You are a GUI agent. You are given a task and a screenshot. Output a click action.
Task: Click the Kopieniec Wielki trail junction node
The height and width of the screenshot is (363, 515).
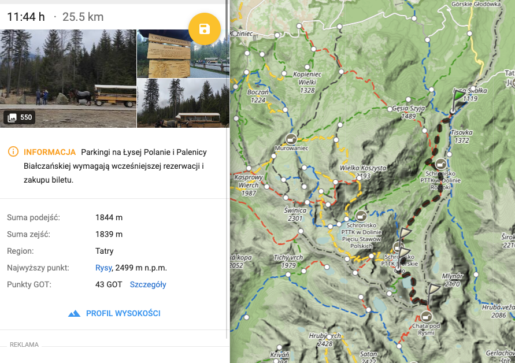307,67
